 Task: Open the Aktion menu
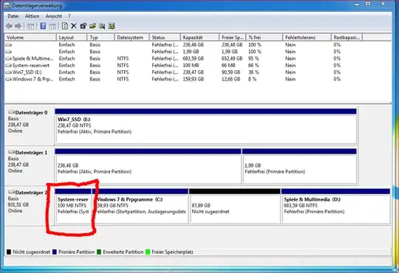32,16
